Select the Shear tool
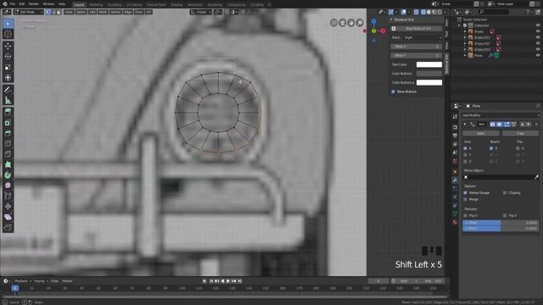This screenshot has height=305, width=543. click(8, 217)
